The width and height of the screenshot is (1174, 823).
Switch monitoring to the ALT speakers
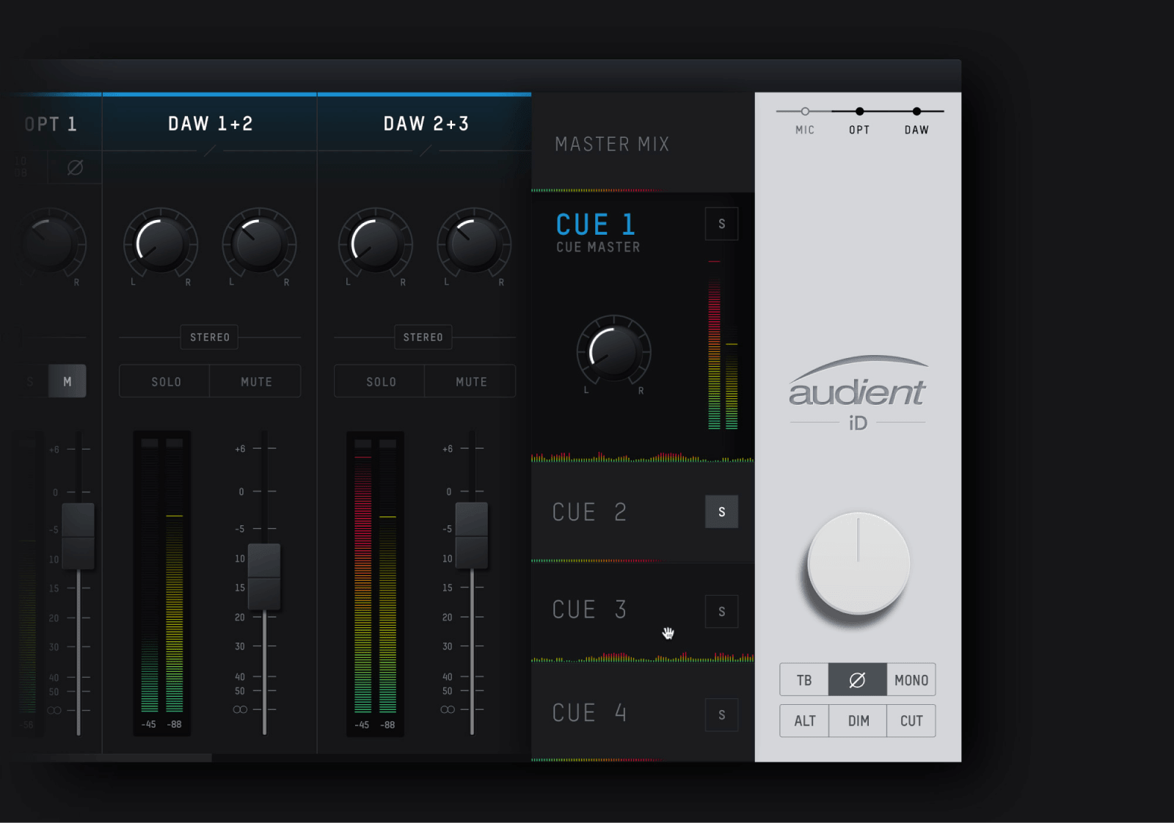coord(803,720)
